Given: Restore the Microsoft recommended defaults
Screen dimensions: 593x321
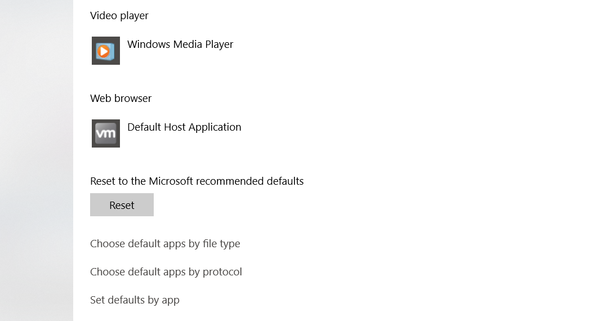Looking at the screenshot, I should [x=122, y=205].
